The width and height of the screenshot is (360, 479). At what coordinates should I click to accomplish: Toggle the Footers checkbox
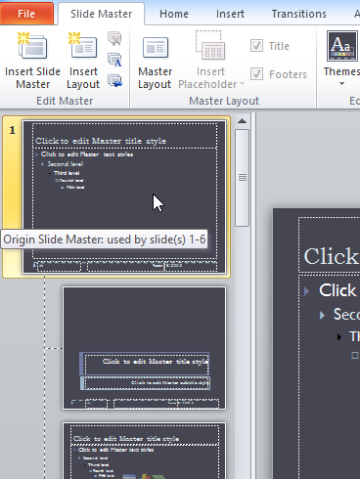point(256,74)
